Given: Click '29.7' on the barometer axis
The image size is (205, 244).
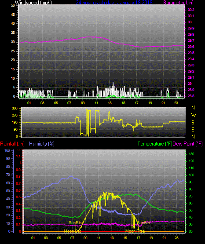Looking at the screenshot, I should pos(191,40).
